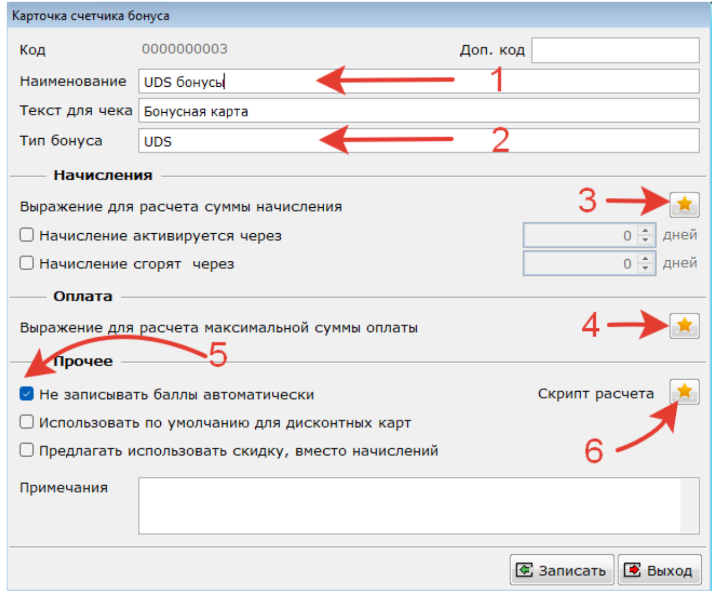Check Использовать по умолчанию для дисконтных карт
The image size is (715, 599).
click(x=27, y=422)
